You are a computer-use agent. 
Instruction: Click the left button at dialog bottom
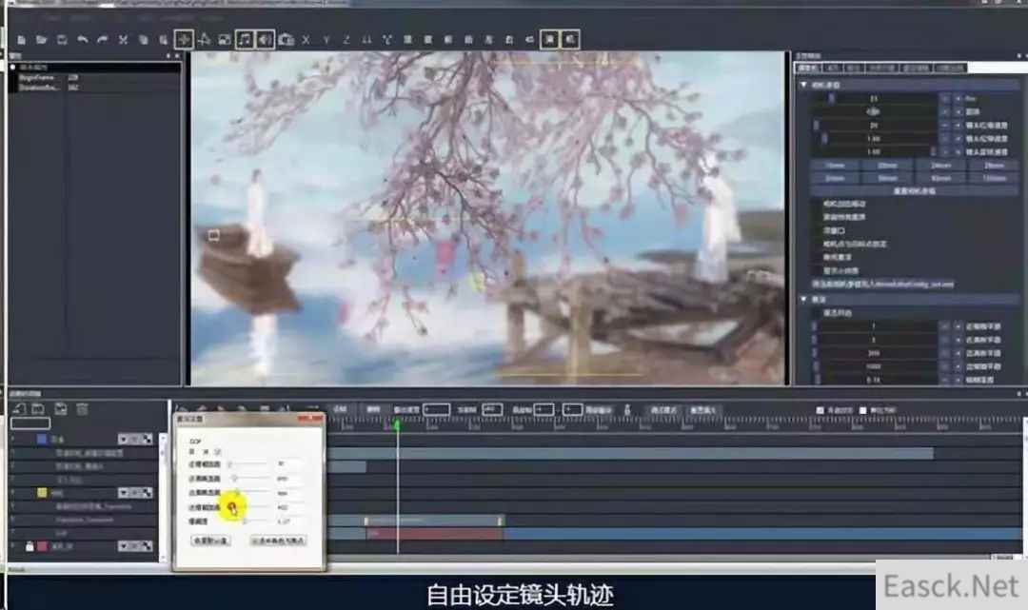(x=209, y=541)
